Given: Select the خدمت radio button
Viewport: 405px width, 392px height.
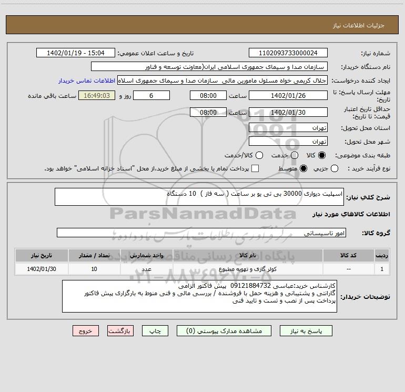Looking at the screenshot, I should [x=295, y=155].
